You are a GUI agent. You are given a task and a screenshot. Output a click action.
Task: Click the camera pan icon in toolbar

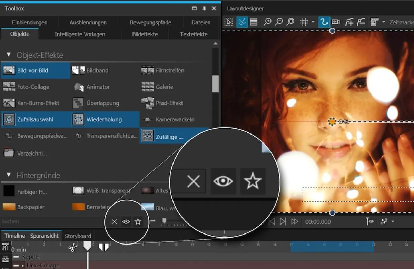[x=336, y=22]
